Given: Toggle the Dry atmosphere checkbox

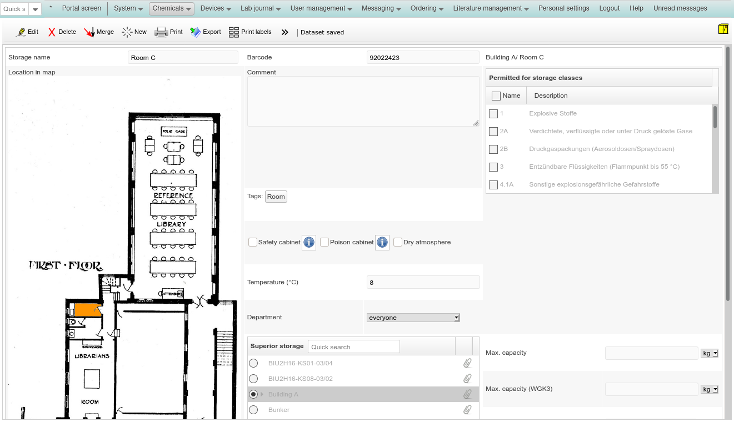Looking at the screenshot, I should [398, 242].
